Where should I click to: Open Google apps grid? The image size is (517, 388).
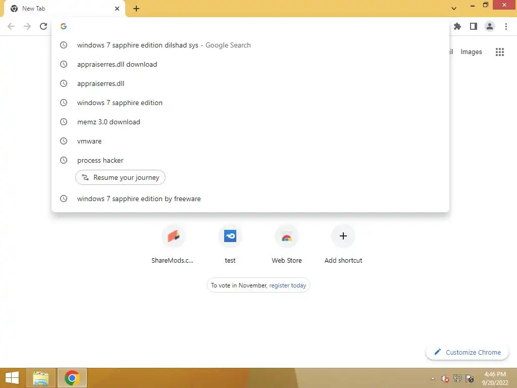point(499,52)
